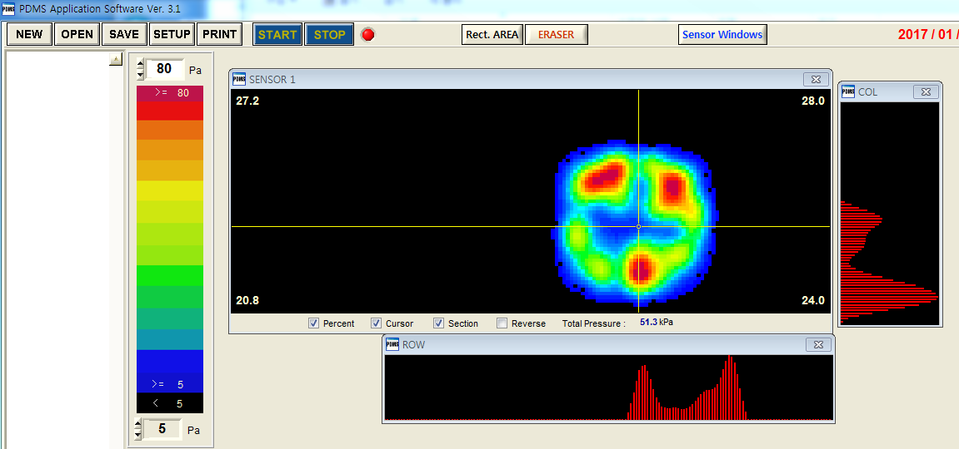The image size is (959, 449).
Task: Decrease the 5 Pa lower limit stepper
Action: (x=139, y=435)
